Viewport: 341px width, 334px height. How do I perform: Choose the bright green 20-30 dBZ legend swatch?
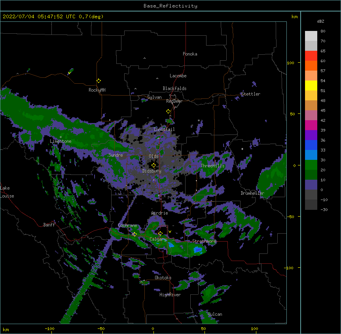click(311, 165)
